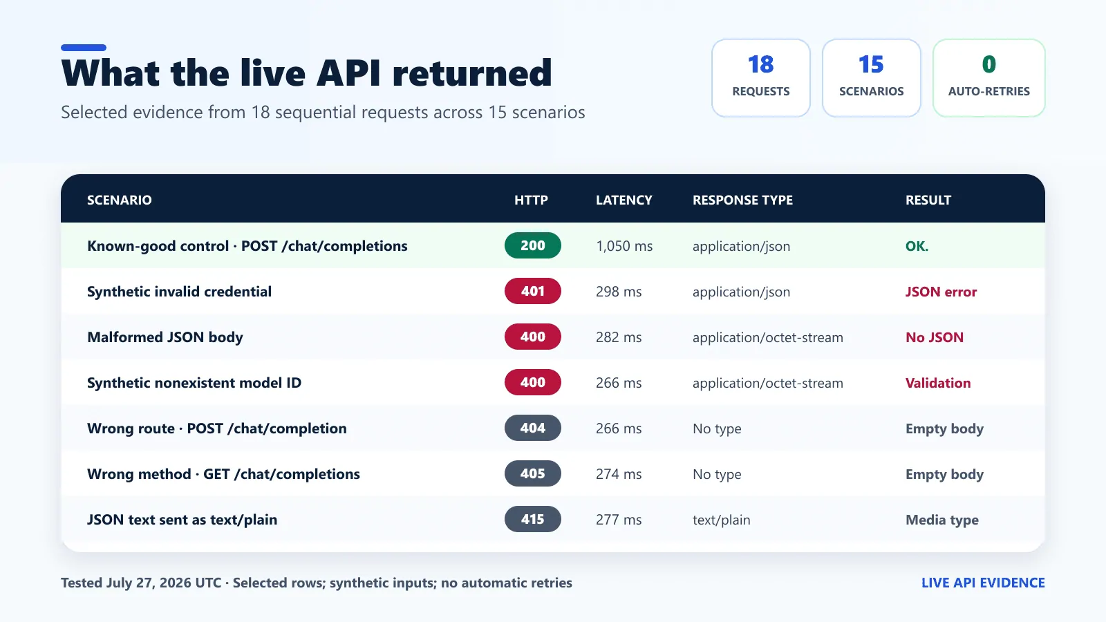1106x622 pixels.
Task: Select 'Wrong route · POST /chat/completion' scenario
Action: click(217, 428)
